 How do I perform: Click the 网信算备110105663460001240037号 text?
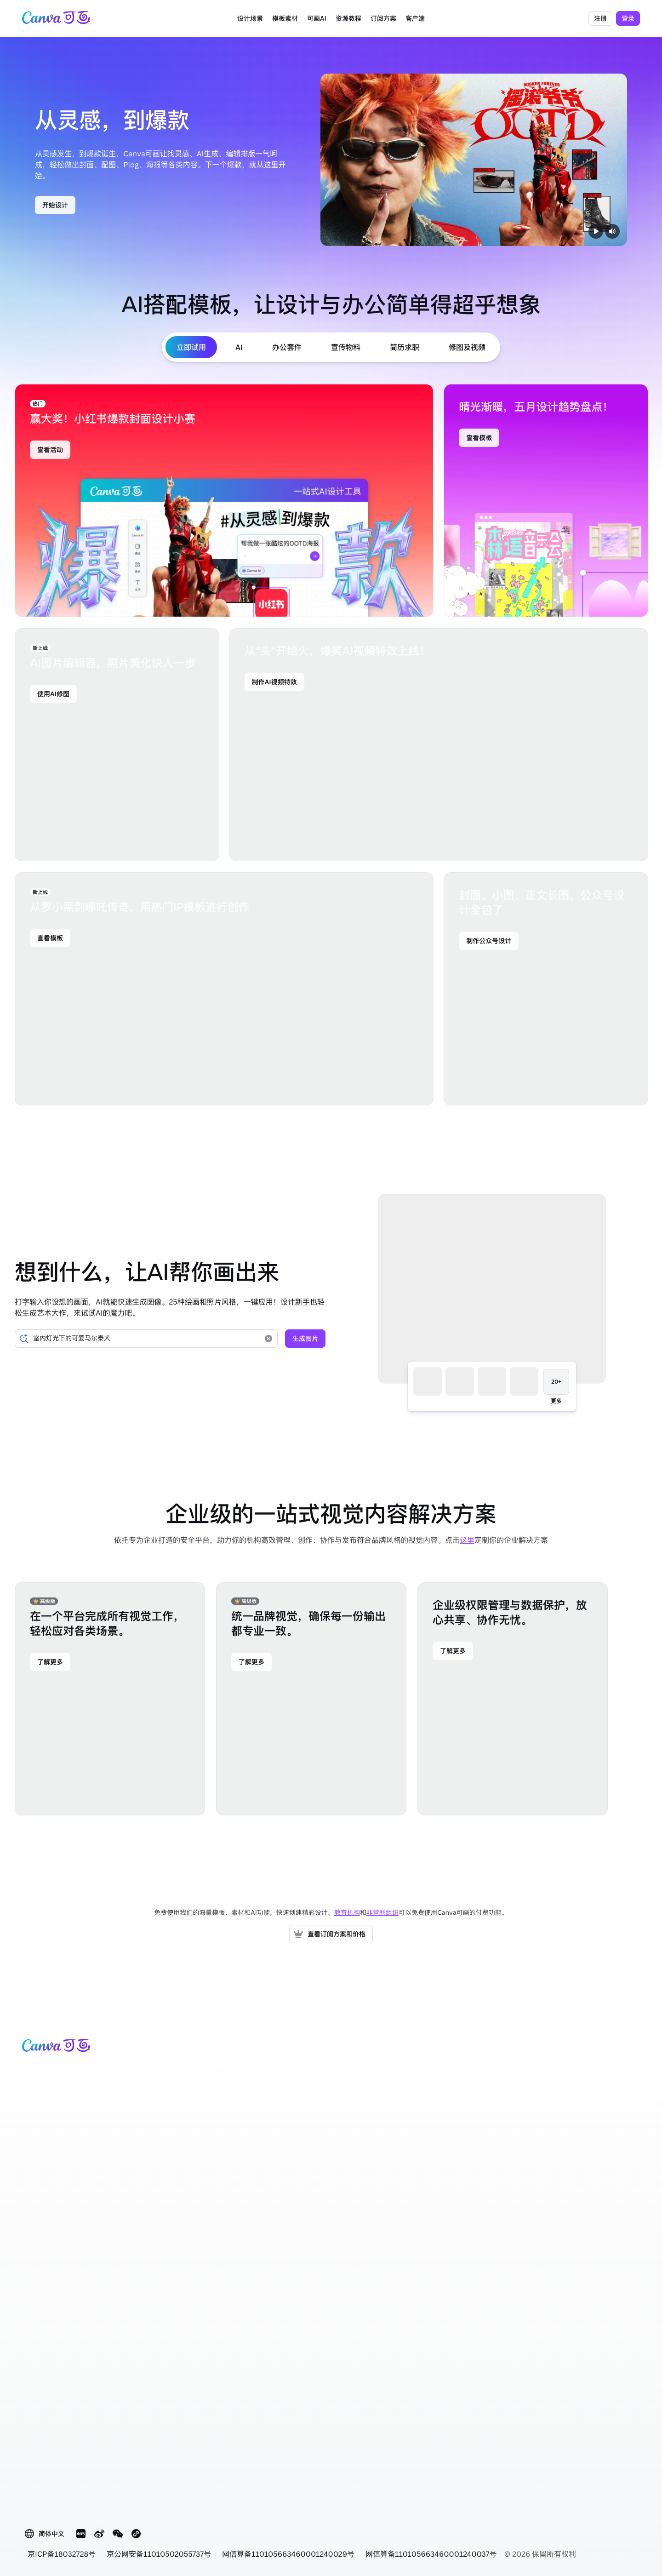[x=431, y=2553]
